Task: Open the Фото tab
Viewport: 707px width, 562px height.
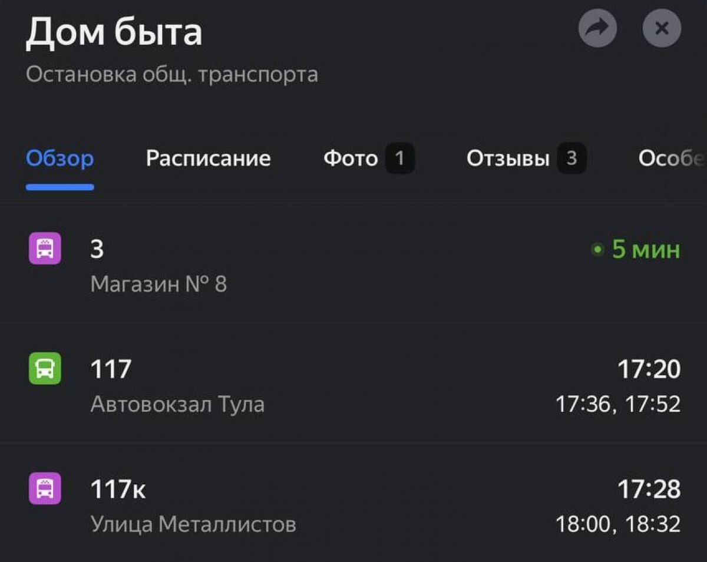Action: point(351,158)
